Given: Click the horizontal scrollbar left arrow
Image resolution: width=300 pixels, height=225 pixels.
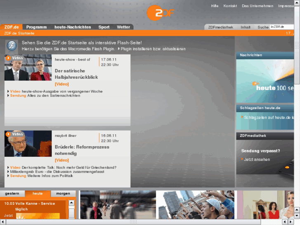Looking at the screenshot, I should click(2, 222).
